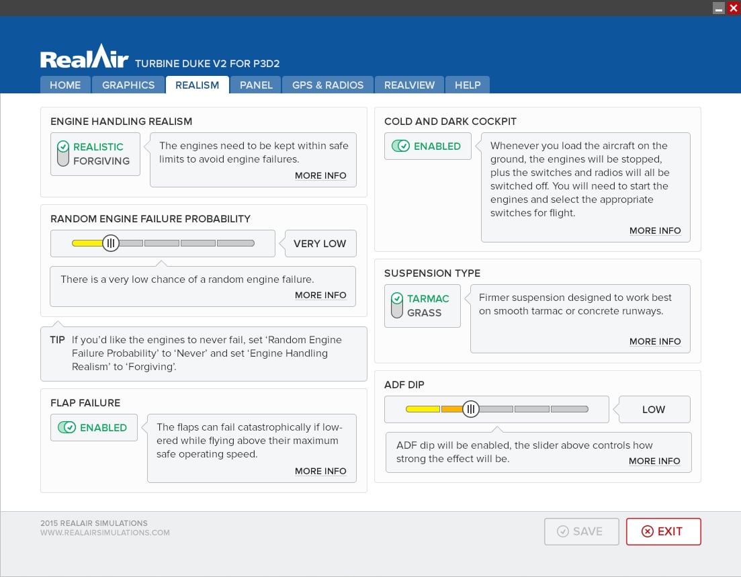Minimize the configuration window
Image resolution: width=741 pixels, height=577 pixels.
point(719,8)
